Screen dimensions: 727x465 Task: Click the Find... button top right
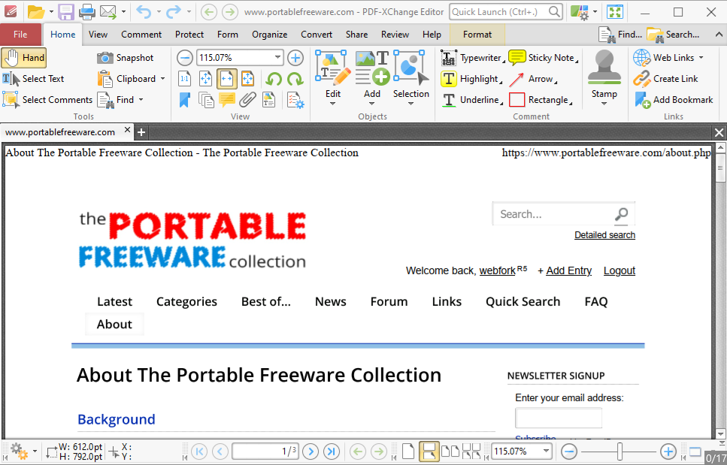click(620, 35)
